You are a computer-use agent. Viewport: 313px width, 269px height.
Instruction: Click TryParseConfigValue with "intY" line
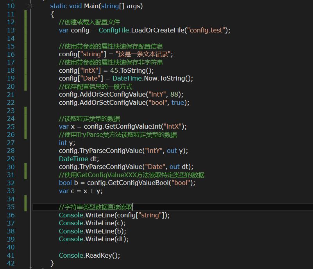pos(123,151)
